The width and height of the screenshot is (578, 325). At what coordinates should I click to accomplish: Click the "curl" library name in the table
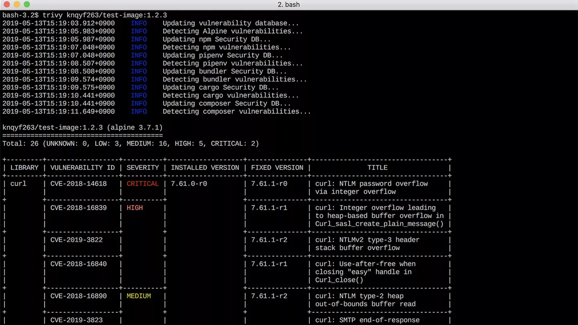17,183
